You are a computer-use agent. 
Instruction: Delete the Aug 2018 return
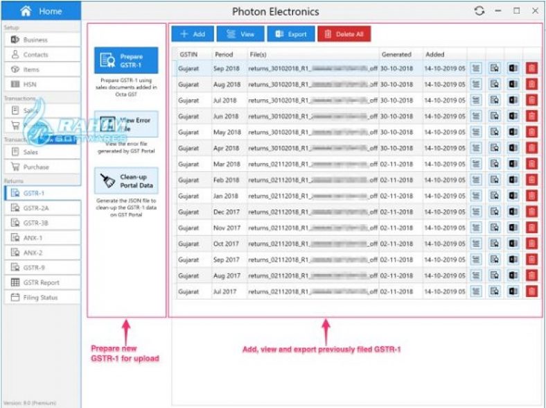point(531,84)
